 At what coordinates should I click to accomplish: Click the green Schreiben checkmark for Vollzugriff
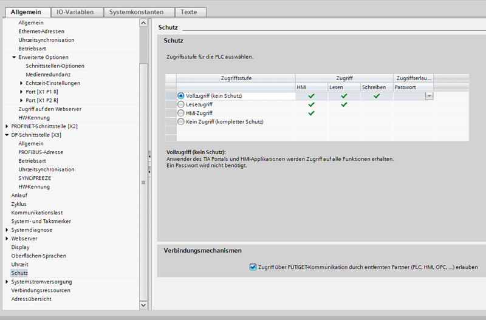pyautogui.click(x=377, y=96)
